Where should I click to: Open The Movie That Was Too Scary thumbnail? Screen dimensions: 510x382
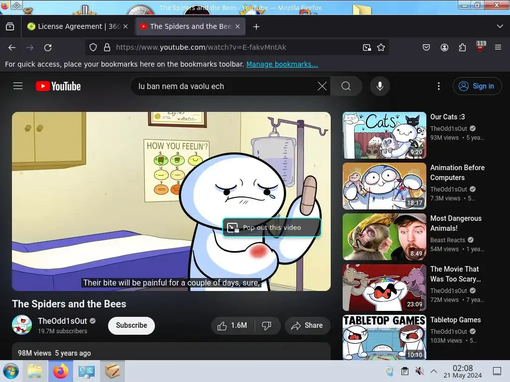pyautogui.click(x=384, y=287)
